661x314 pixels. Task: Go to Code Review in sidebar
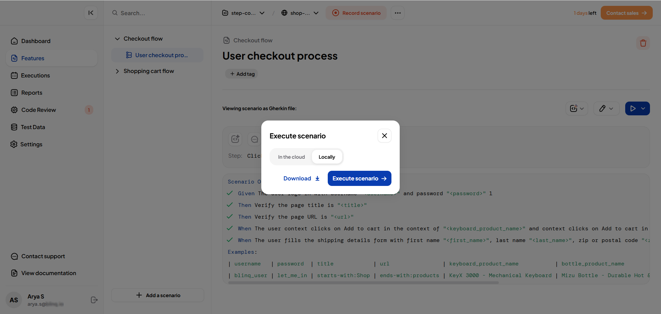click(x=38, y=110)
